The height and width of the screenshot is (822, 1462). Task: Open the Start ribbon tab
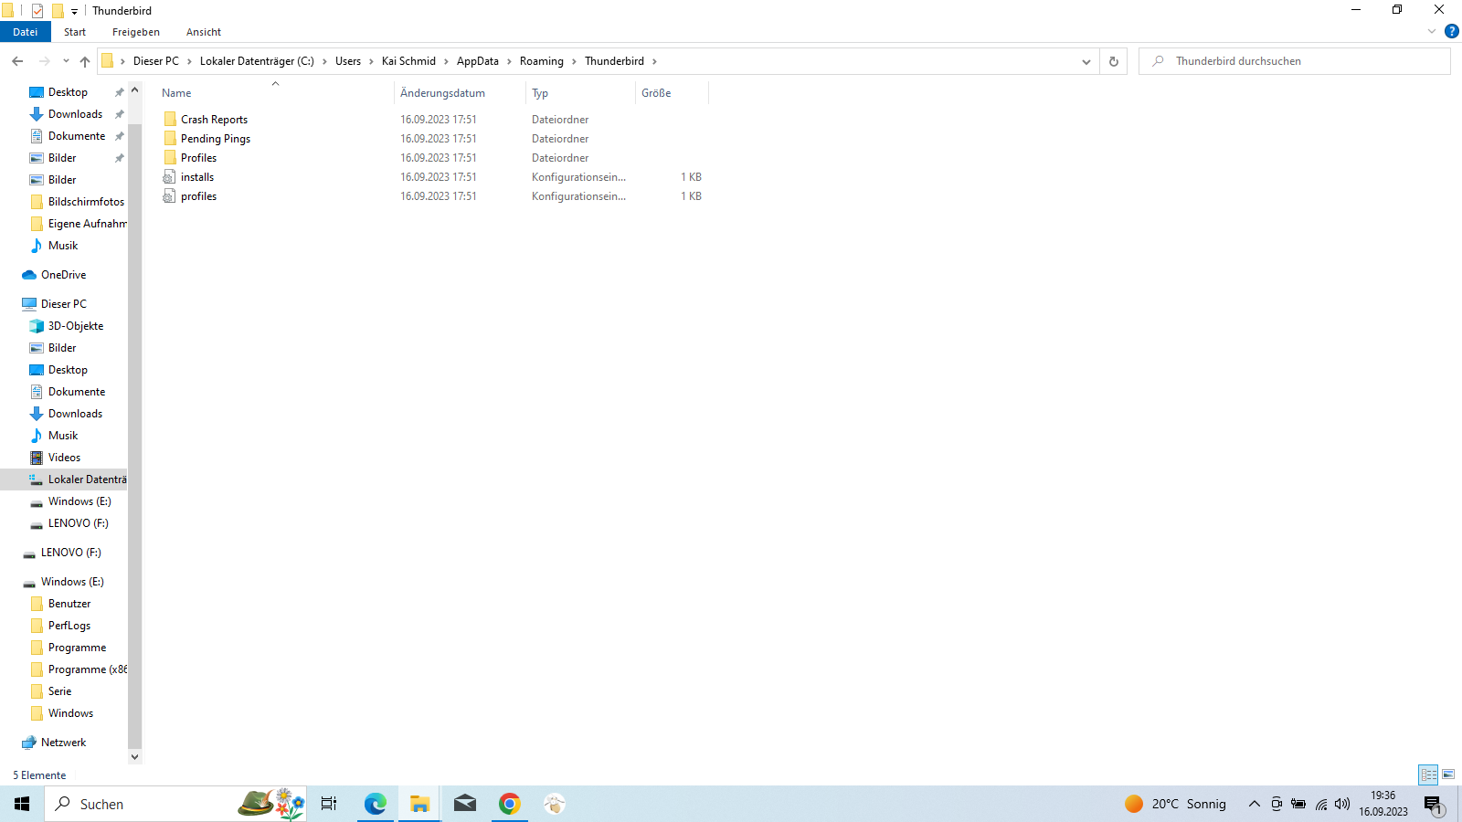click(x=75, y=32)
